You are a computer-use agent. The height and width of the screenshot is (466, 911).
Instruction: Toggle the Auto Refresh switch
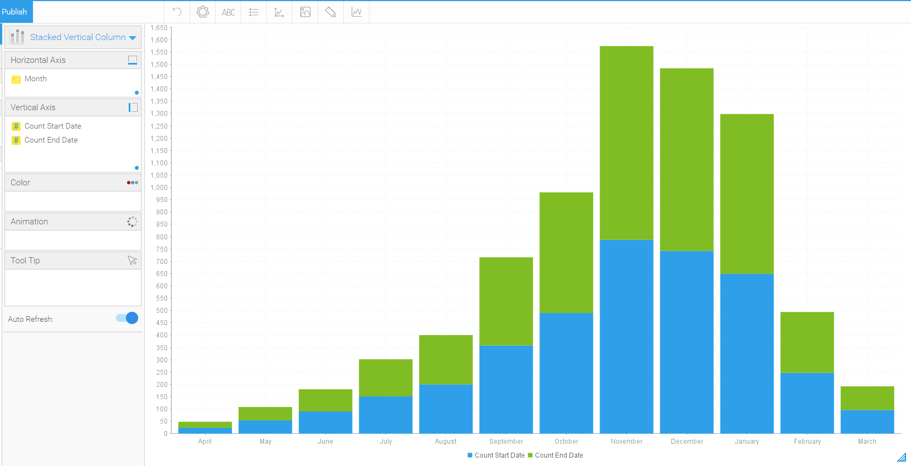point(127,318)
